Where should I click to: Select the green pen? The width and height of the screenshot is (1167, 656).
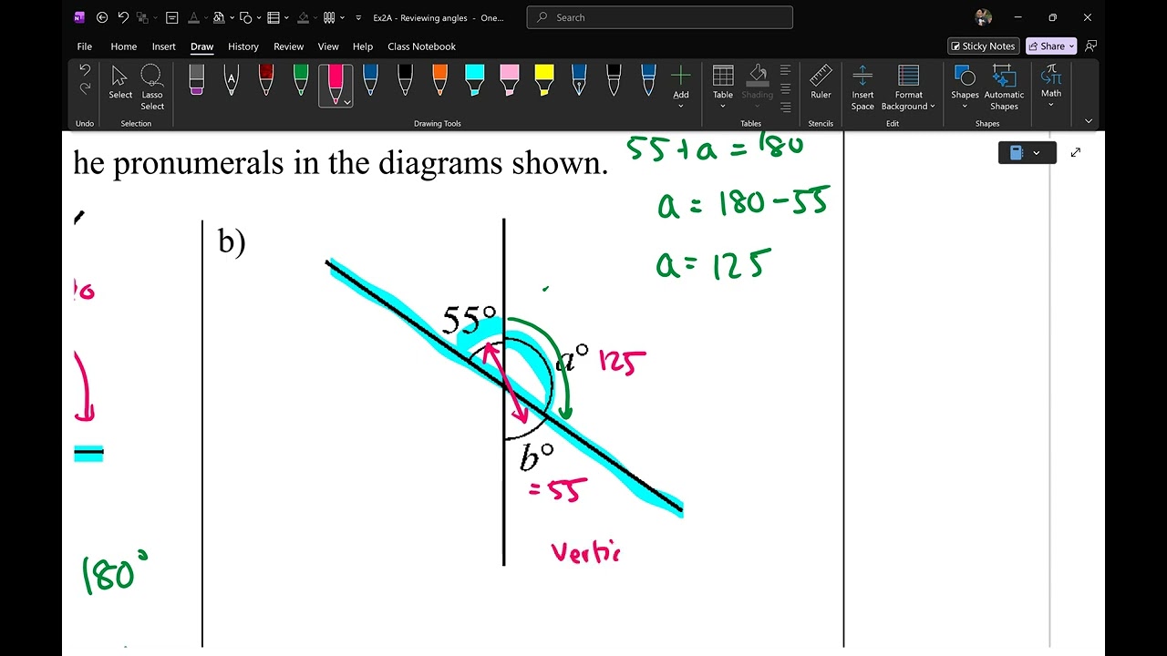pyautogui.click(x=301, y=80)
